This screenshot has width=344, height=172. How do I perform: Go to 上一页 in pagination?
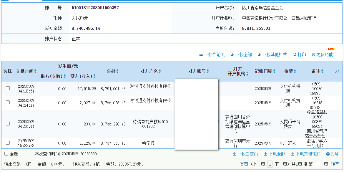pyautogui.click(x=258, y=164)
